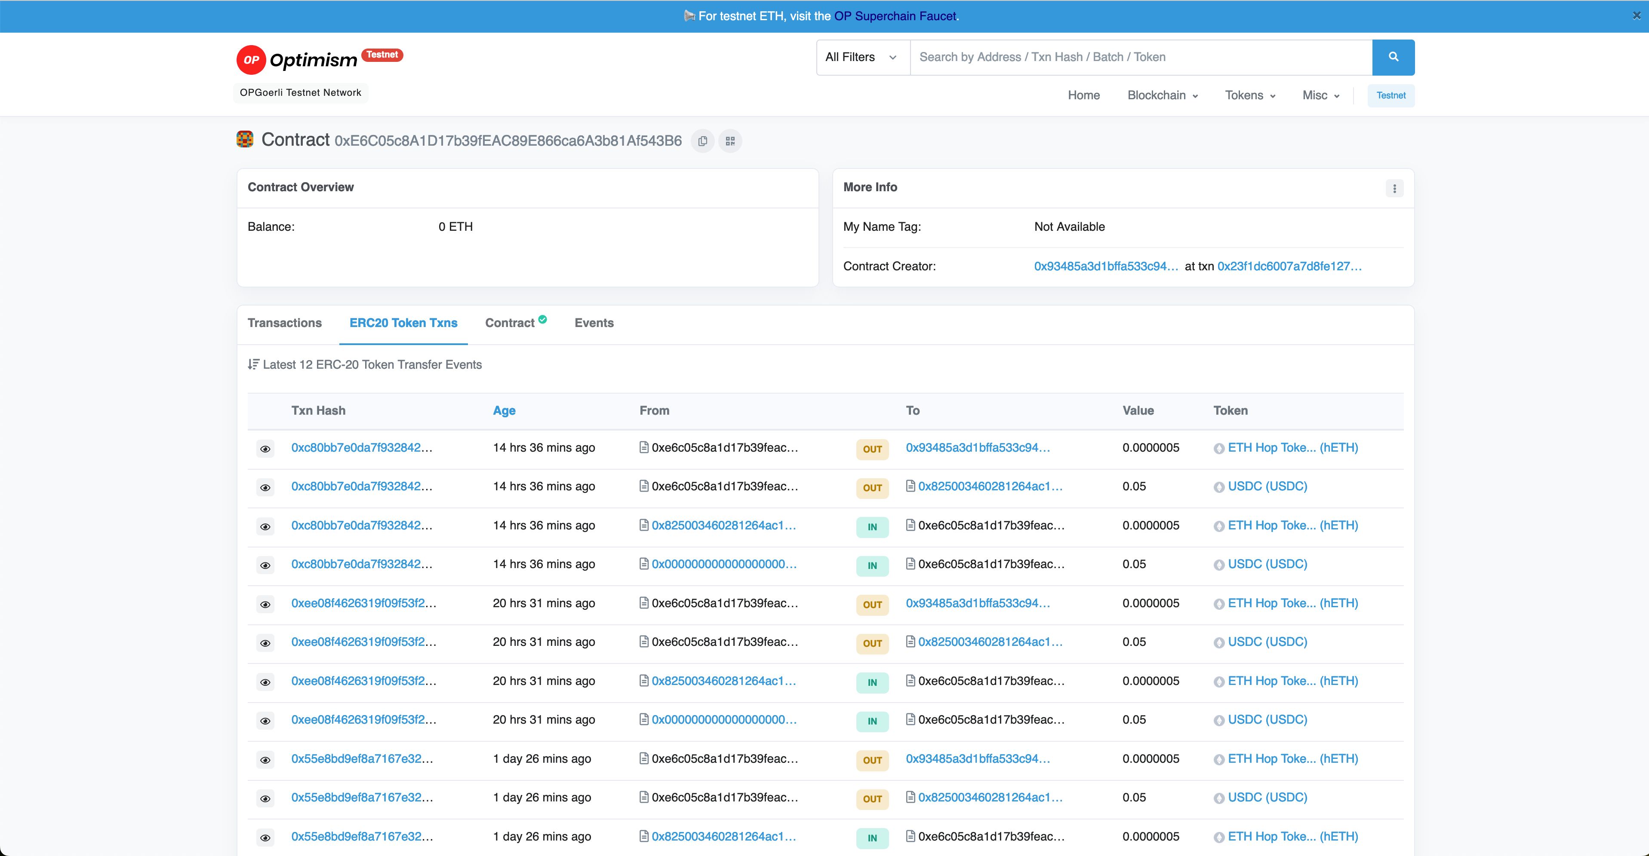
Task: Toggle eye preview for fourth 0xc80bb7e0da row
Action: (265, 565)
